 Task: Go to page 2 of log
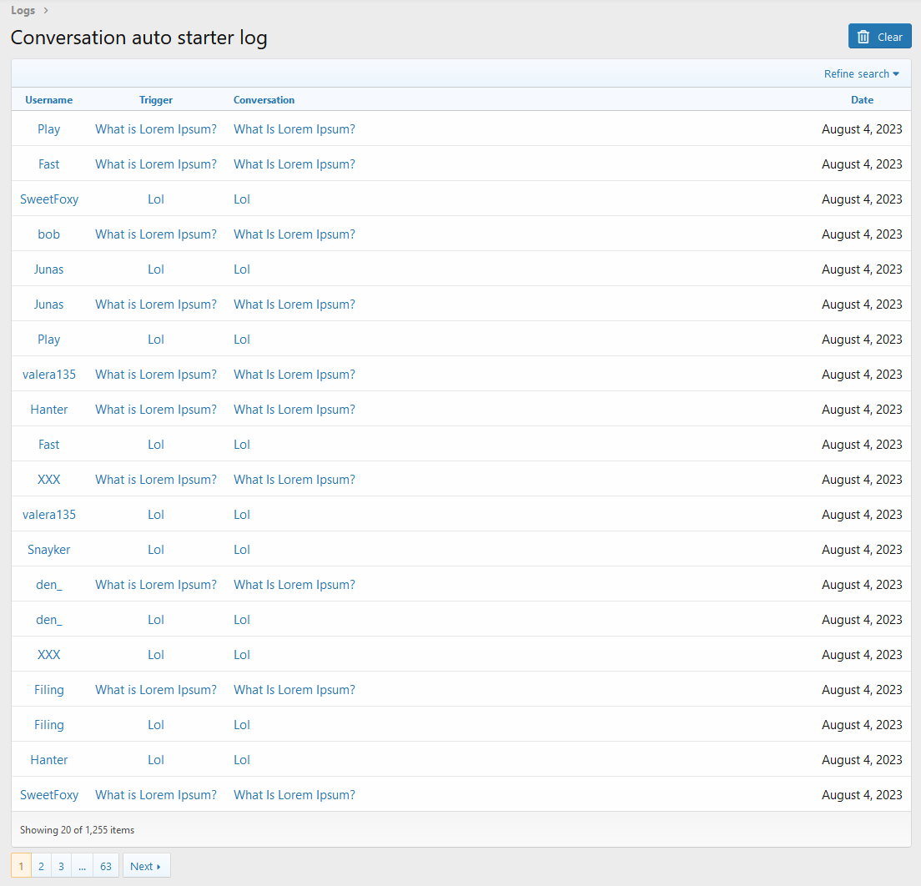click(41, 866)
